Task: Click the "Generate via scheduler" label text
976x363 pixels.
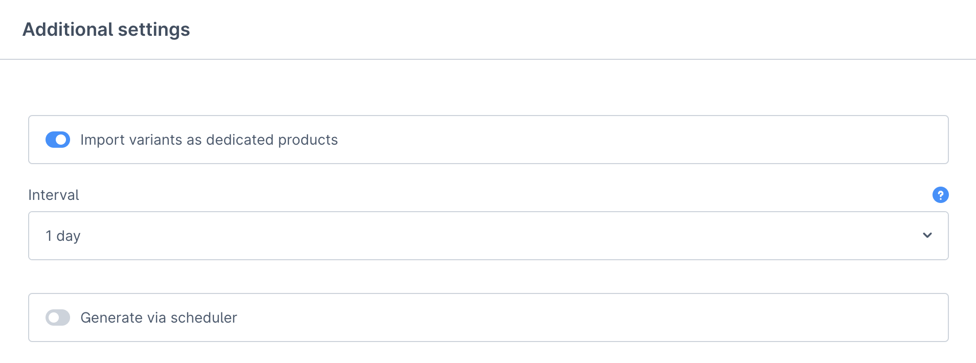Action: pyautogui.click(x=159, y=317)
